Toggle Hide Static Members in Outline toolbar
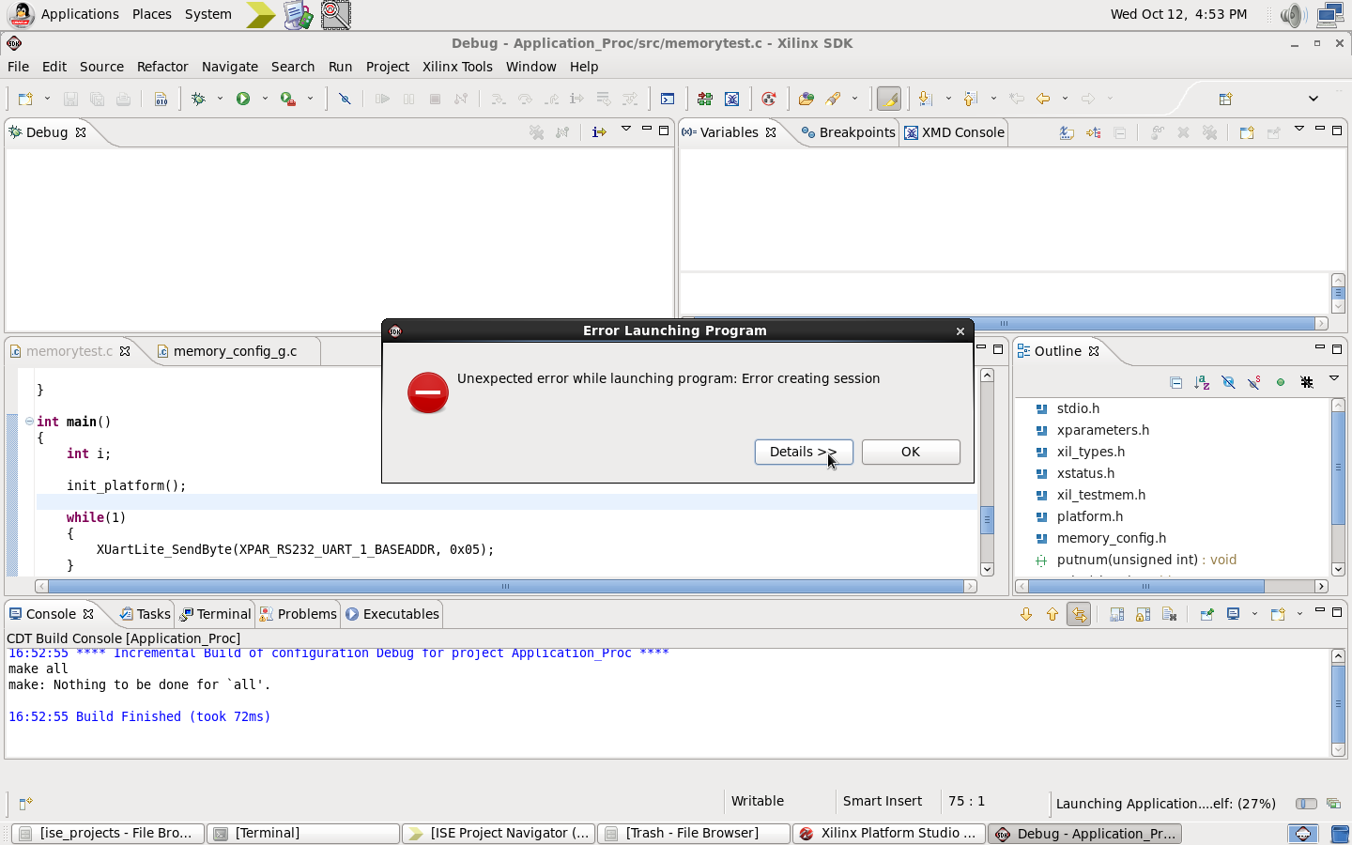This screenshot has height=845, width=1352. [1254, 382]
